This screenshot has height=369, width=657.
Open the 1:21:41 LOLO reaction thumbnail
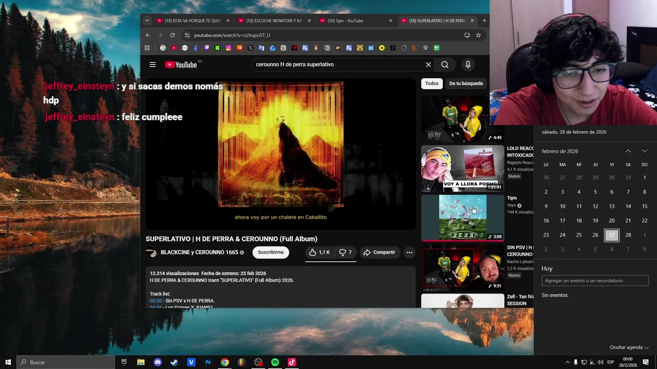(462, 168)
